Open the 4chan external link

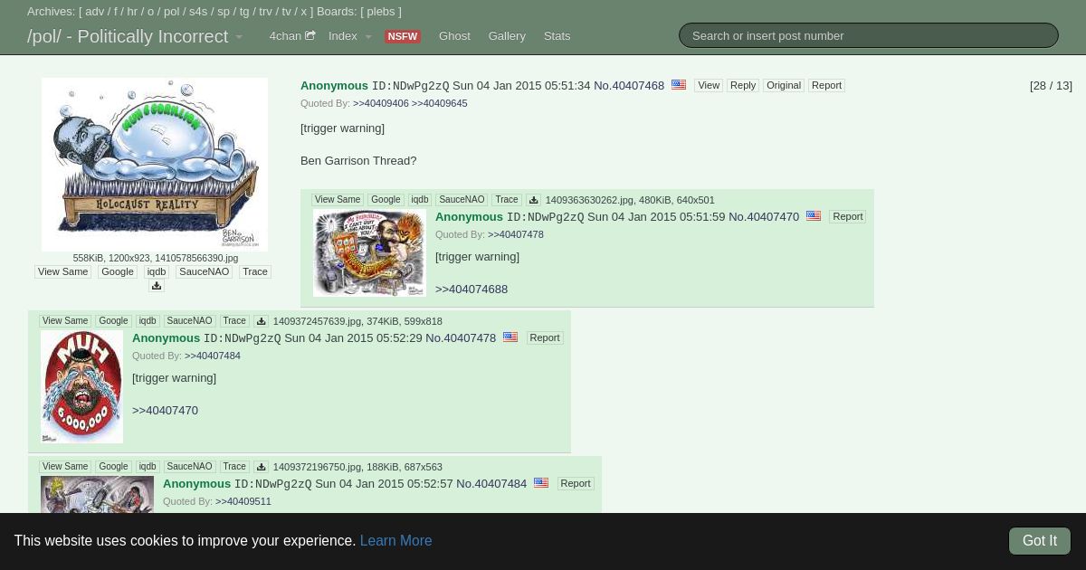(292, 36)
